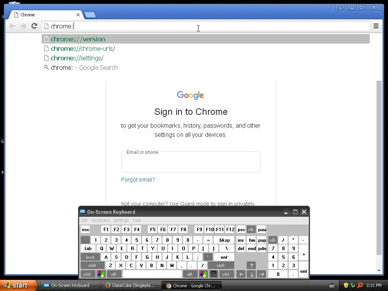Click the network connection tray icon
The height and width of the screenshot is (291, 388).
point(353,285)
